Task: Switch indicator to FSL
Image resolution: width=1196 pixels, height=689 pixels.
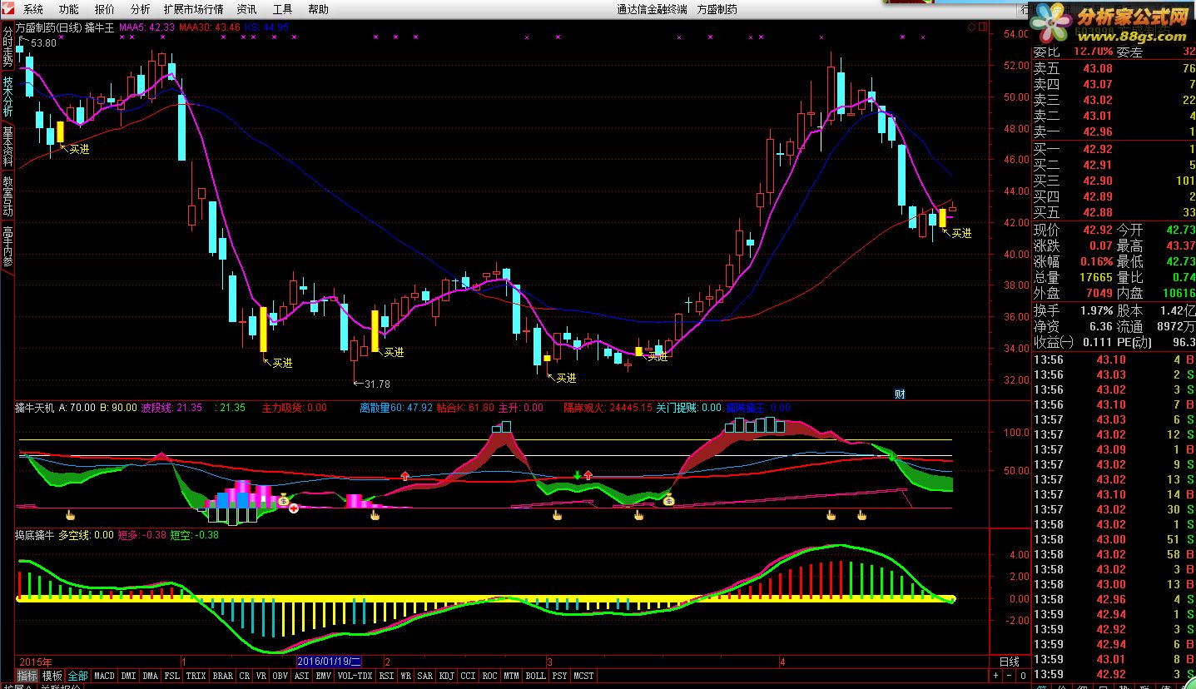Action: pos(172,676)
